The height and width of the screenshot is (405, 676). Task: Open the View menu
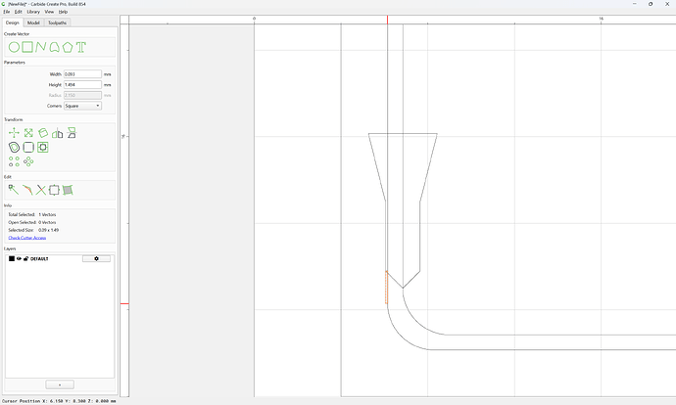[x=50, y=12]
